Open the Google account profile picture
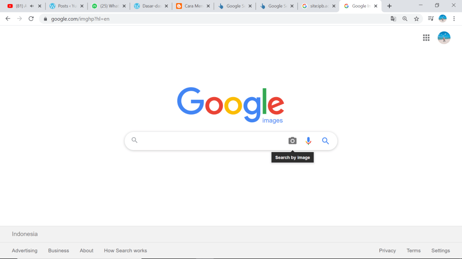This screenshot has height=259, width=462. point(444,38)
